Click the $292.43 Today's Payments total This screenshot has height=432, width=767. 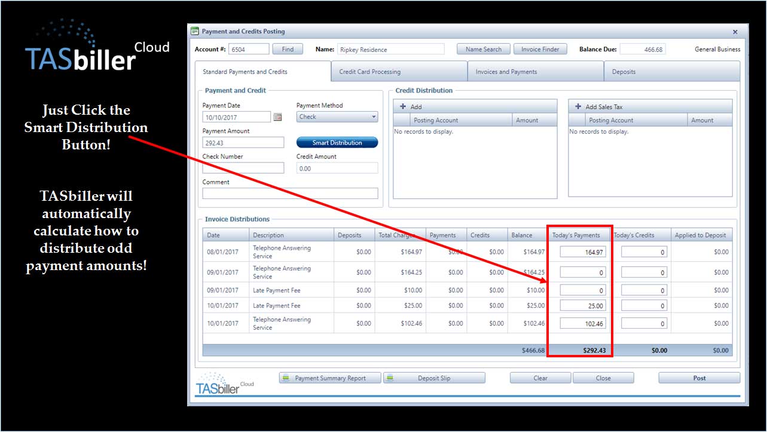(594, 351)
